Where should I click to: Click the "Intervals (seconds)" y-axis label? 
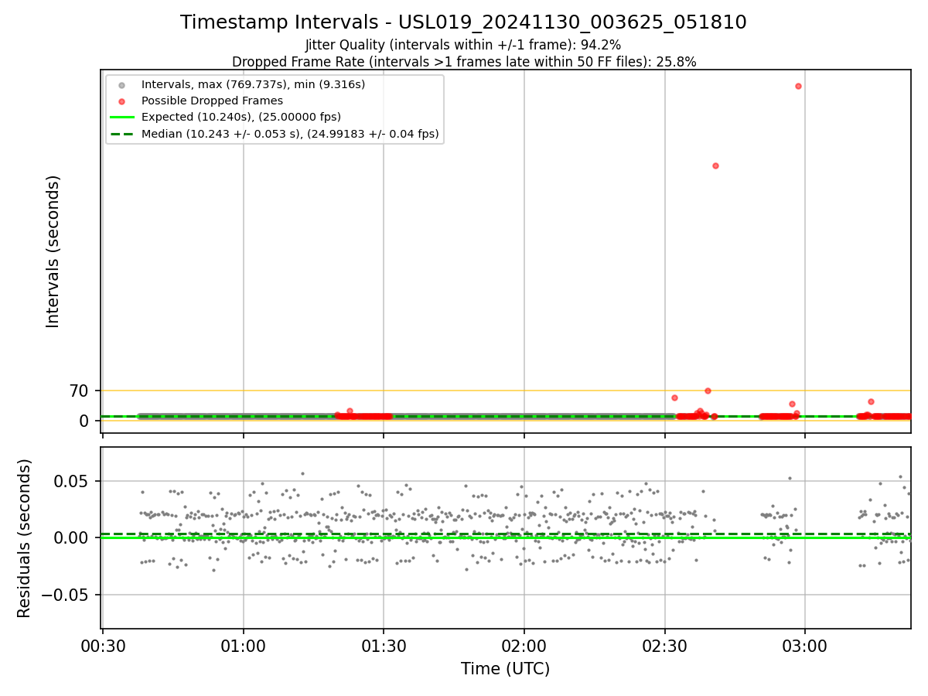click(x=53, y=251)
